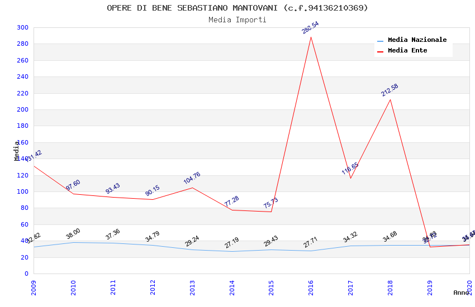This screenshot has width=475, height=307.
Task: Click the 212.58 data label
Action: point(389,90)
